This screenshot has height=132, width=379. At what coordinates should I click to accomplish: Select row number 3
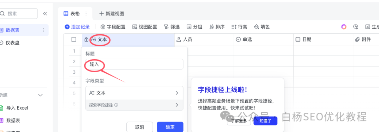click(74, 72)
